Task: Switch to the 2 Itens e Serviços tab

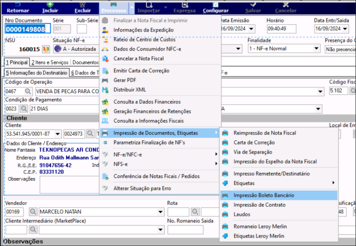Action: (x=50, y=62)
